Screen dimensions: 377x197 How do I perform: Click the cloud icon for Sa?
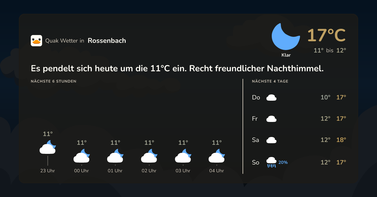[271, 140]
